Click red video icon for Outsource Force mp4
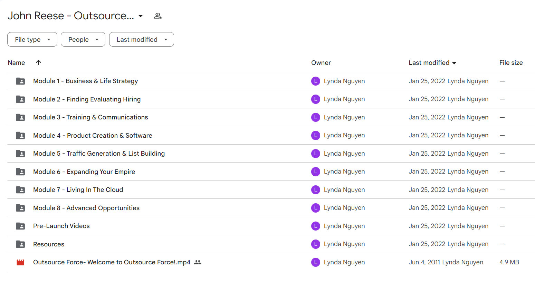The width and height of the screenshot is (535, 293). [20, 262]
